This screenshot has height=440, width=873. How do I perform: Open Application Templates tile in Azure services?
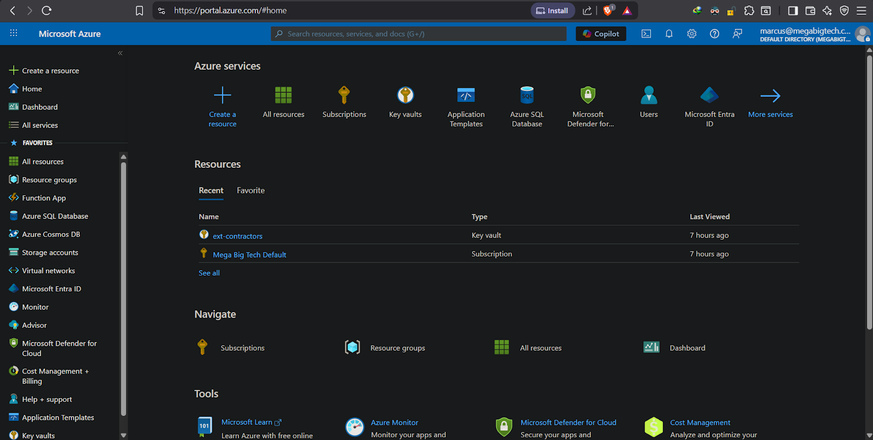pyautogui.click(x=466, y=107)
